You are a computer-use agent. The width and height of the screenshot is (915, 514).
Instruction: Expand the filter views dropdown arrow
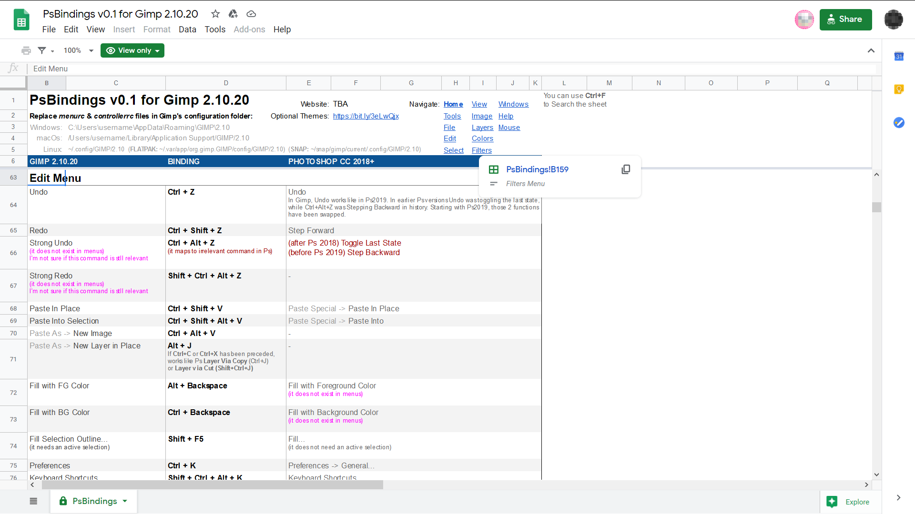click(52, 51)
